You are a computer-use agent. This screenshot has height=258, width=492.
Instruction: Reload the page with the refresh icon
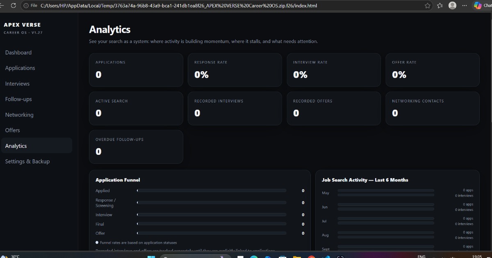tap(14, 6)
